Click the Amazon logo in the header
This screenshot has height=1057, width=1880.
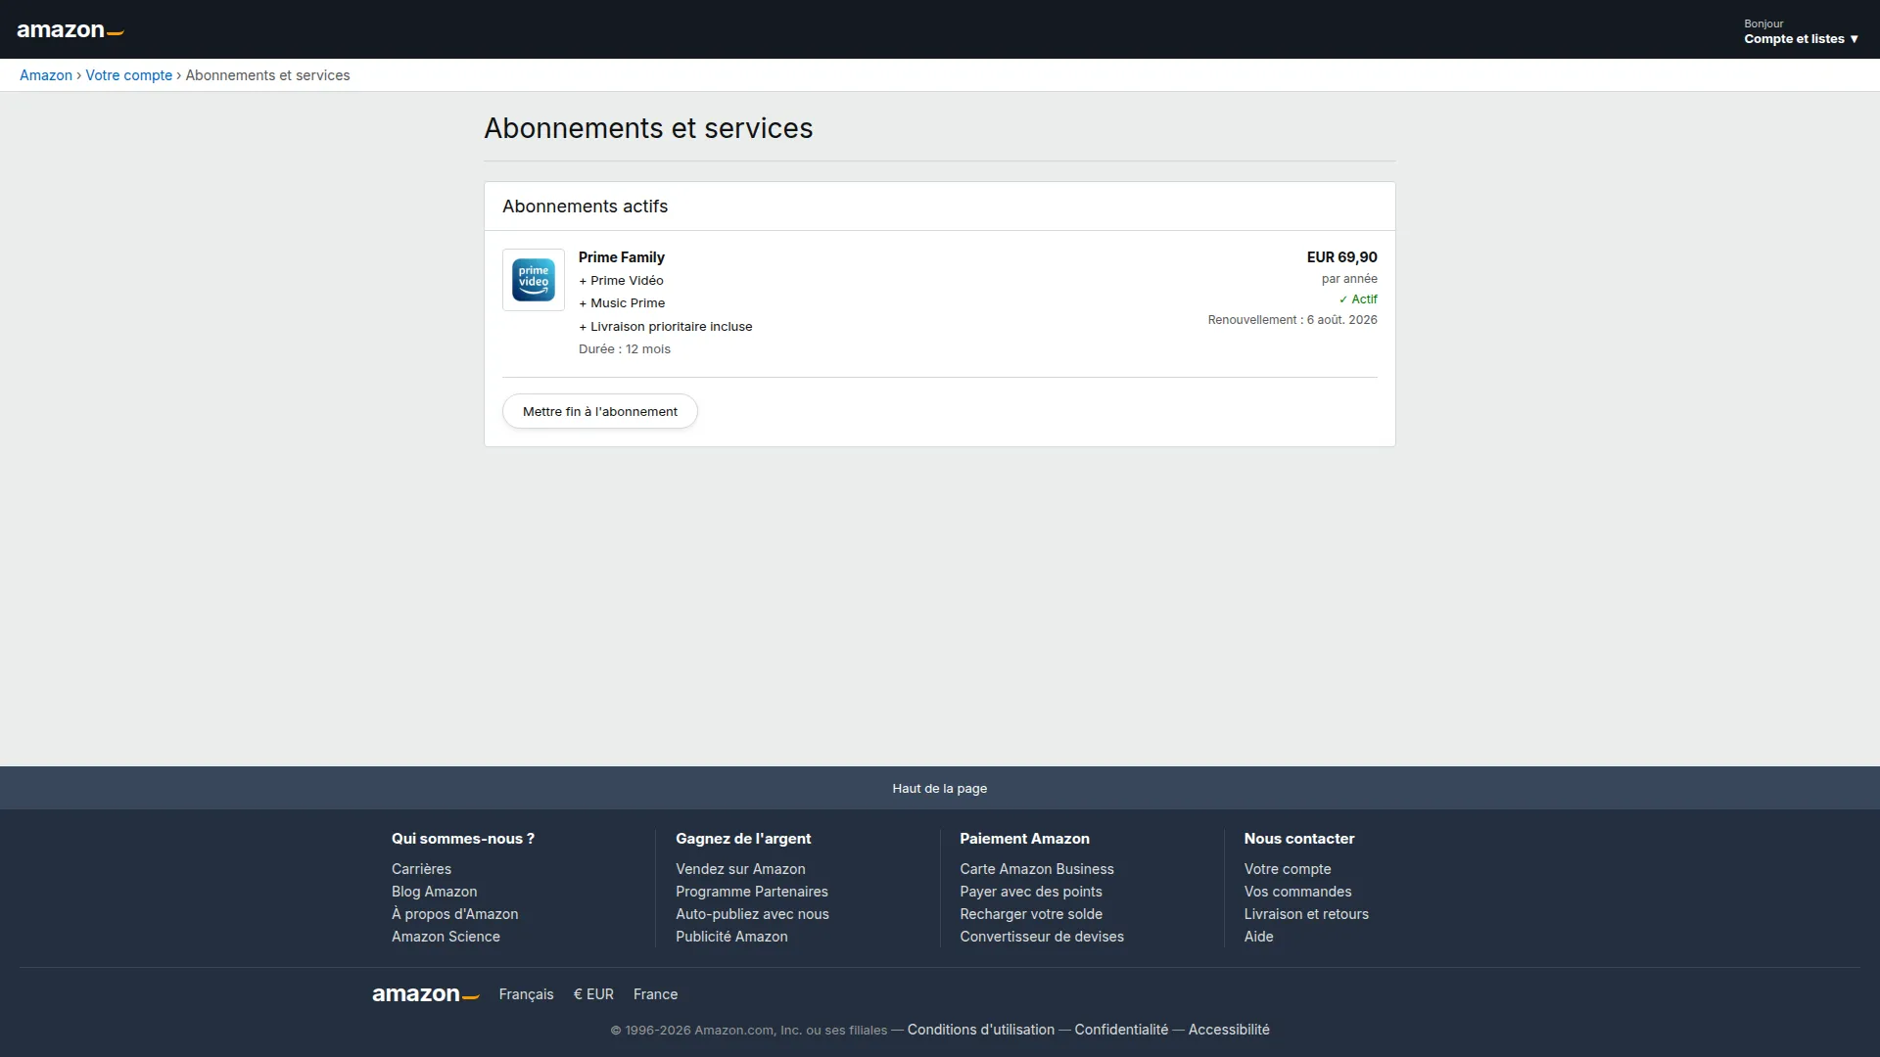[70, 30]
